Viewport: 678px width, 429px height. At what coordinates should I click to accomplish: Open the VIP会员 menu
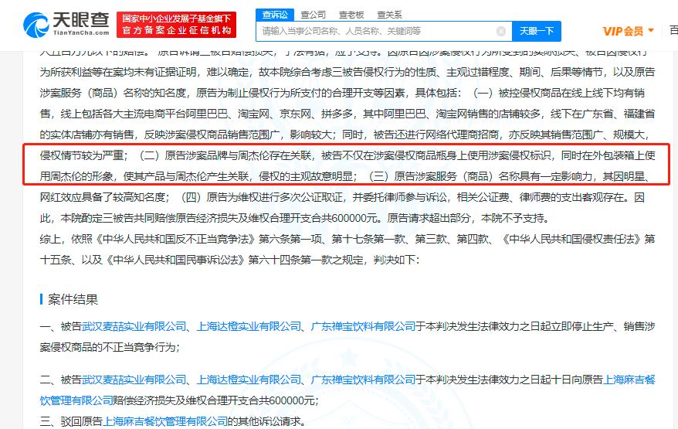click(627, 31)
